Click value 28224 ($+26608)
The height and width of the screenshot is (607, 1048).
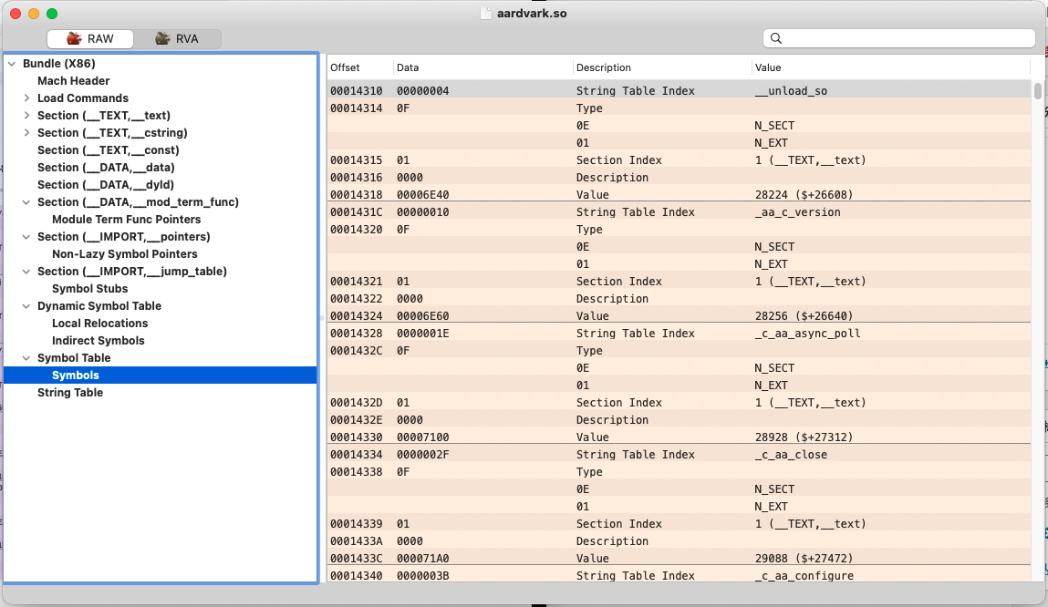click(x=804, y=195)
